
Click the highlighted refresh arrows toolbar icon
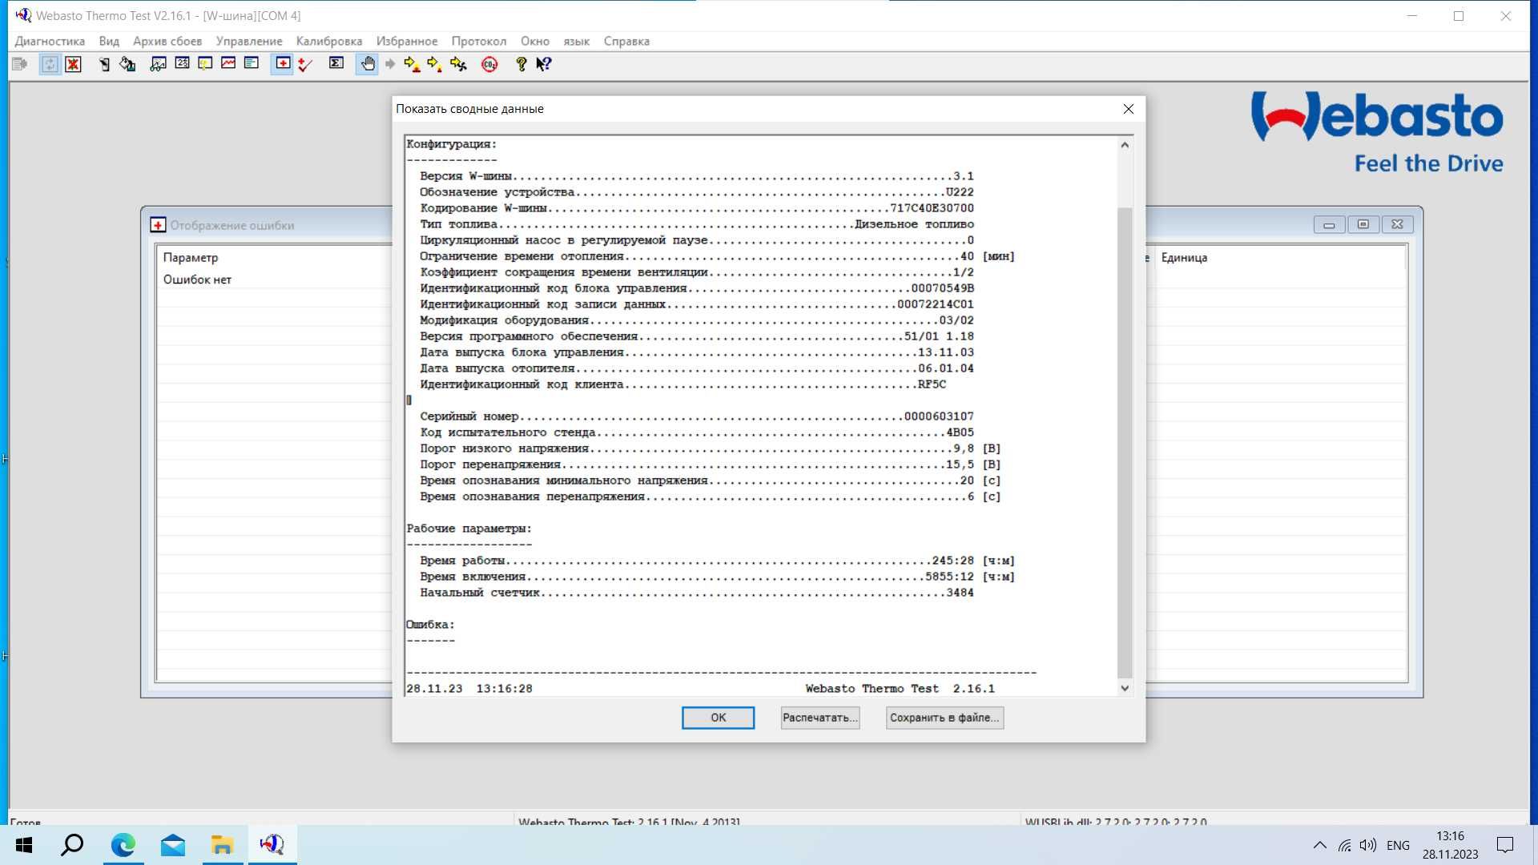tap(50, 64)
